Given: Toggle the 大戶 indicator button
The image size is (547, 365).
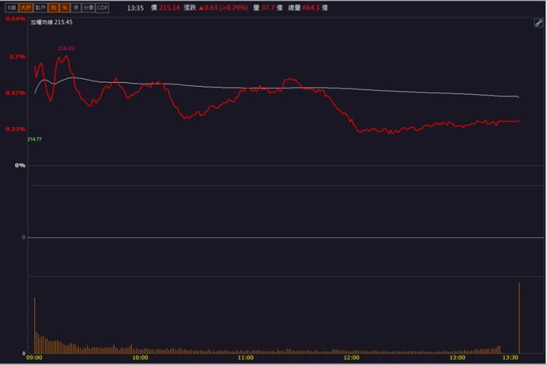Looking at the screenshot, I should pos(26,8).
